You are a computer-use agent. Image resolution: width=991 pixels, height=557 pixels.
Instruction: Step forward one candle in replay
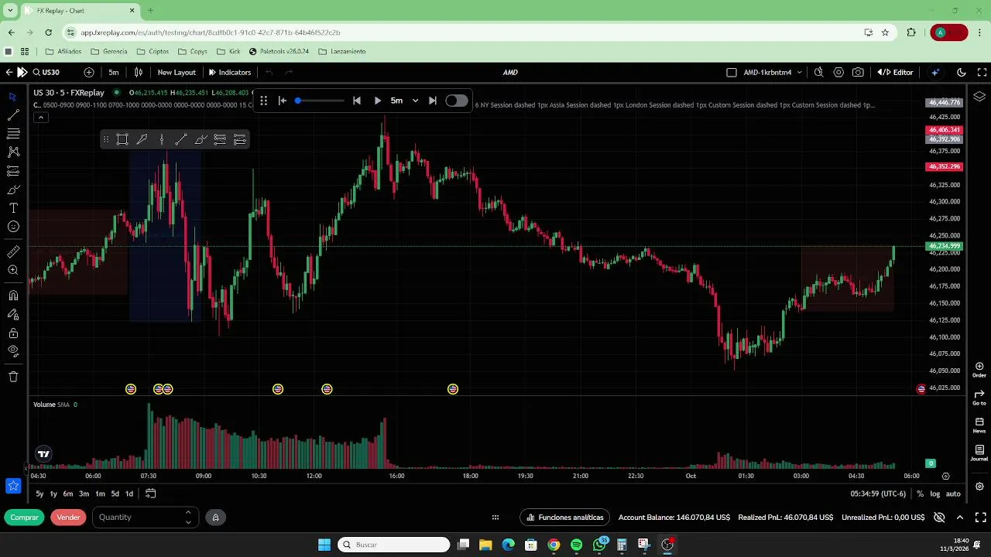[433, 101]
